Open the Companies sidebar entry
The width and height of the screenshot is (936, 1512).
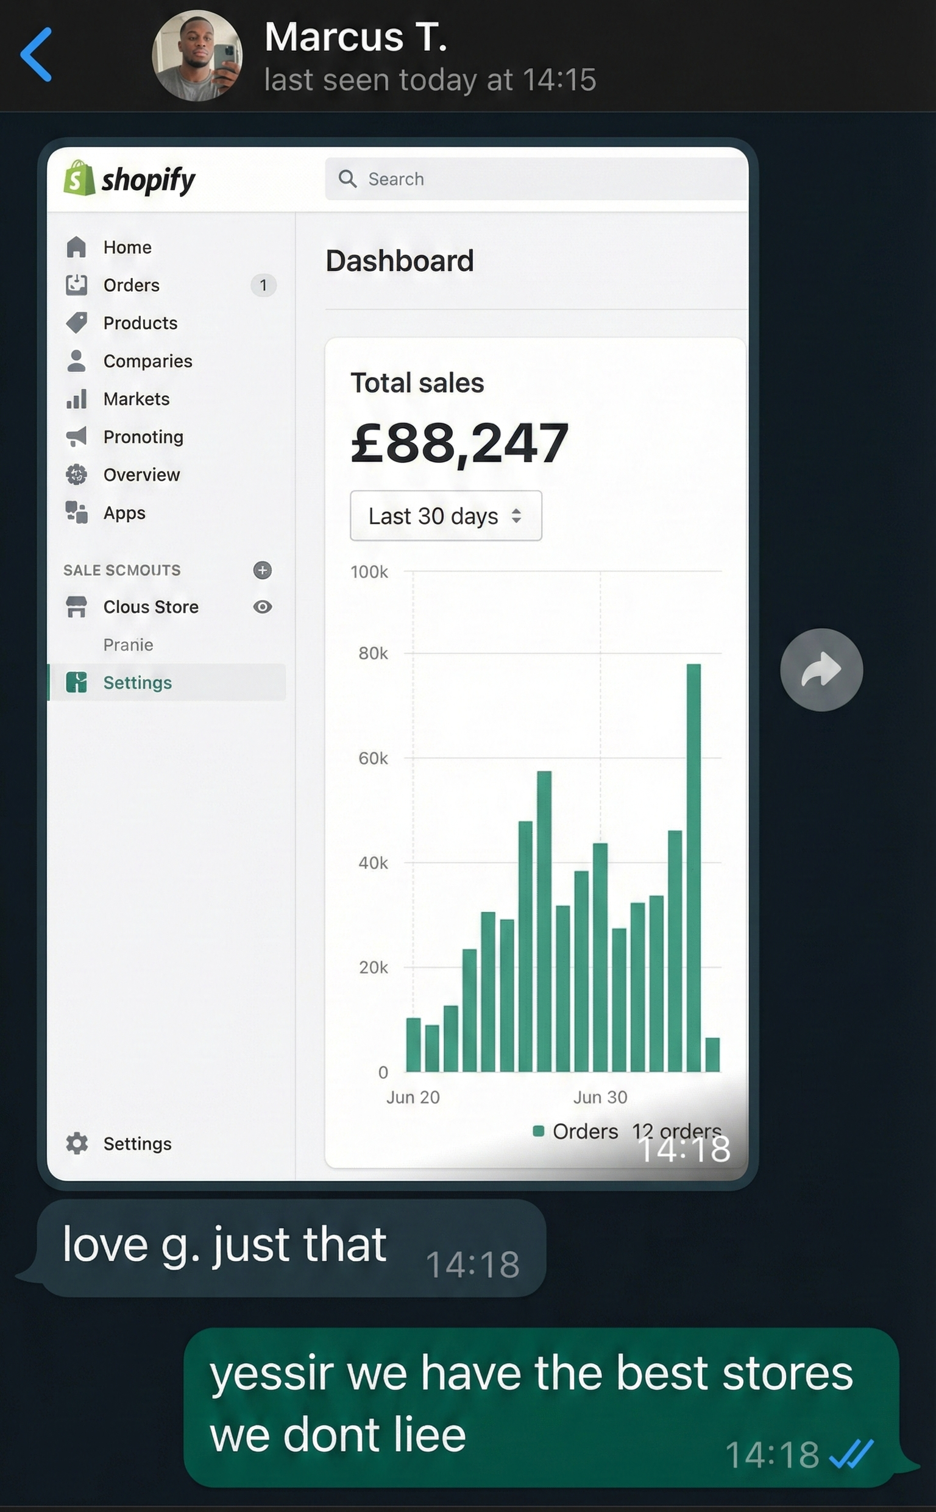[x=147, y=361]
